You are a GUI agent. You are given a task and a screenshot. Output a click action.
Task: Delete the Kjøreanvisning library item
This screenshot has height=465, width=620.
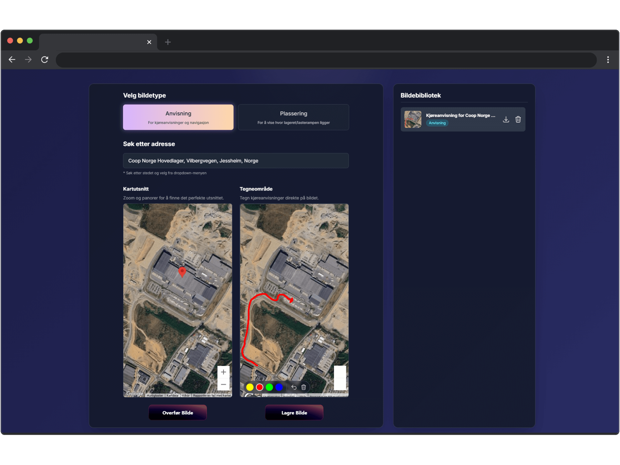click(518, 119)
